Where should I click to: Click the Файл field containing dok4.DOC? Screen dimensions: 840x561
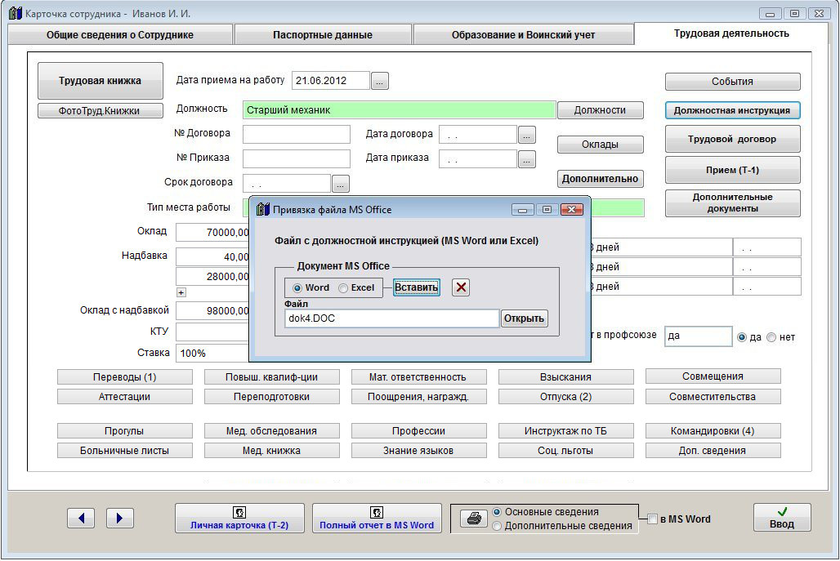tap(391, 318)
